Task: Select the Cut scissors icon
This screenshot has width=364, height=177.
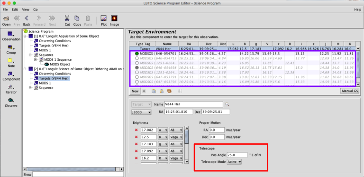Action: [67, 21]
